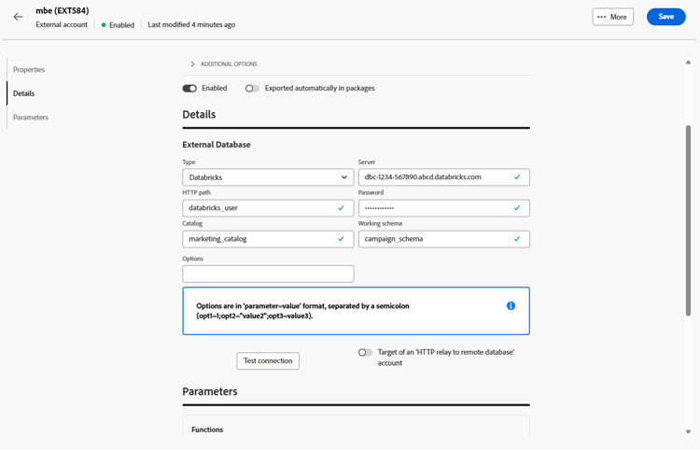Click the green checkmark in Server field
This screenshot has height=450, width=700.
[x=517, y=177]
